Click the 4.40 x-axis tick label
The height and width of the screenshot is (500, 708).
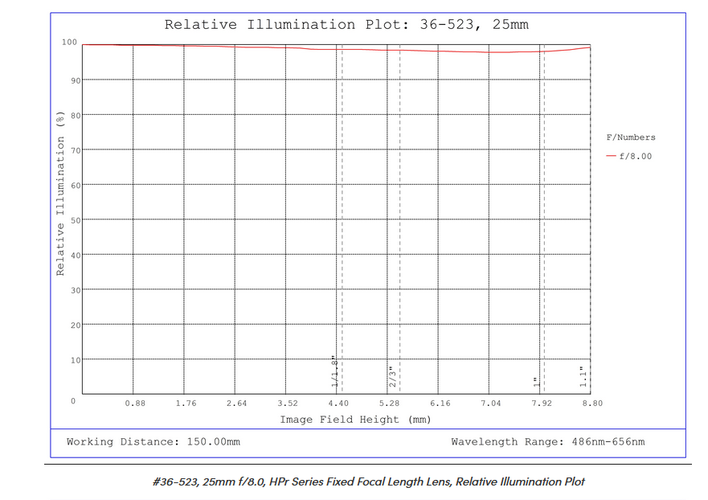pyautogui.click(x=338, y=403)
